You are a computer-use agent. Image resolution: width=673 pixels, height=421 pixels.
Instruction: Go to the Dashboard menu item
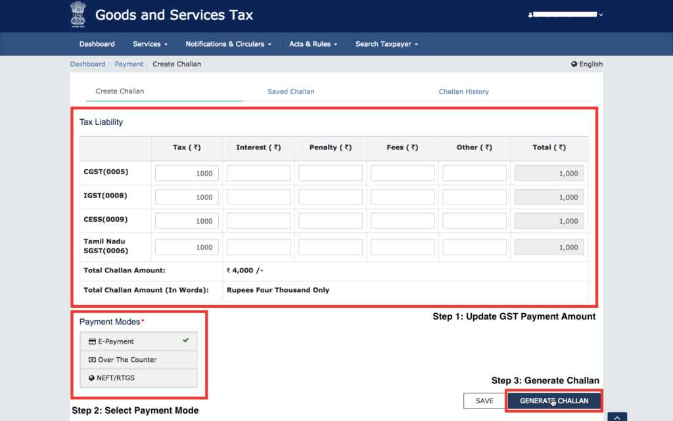click(97, 44)
